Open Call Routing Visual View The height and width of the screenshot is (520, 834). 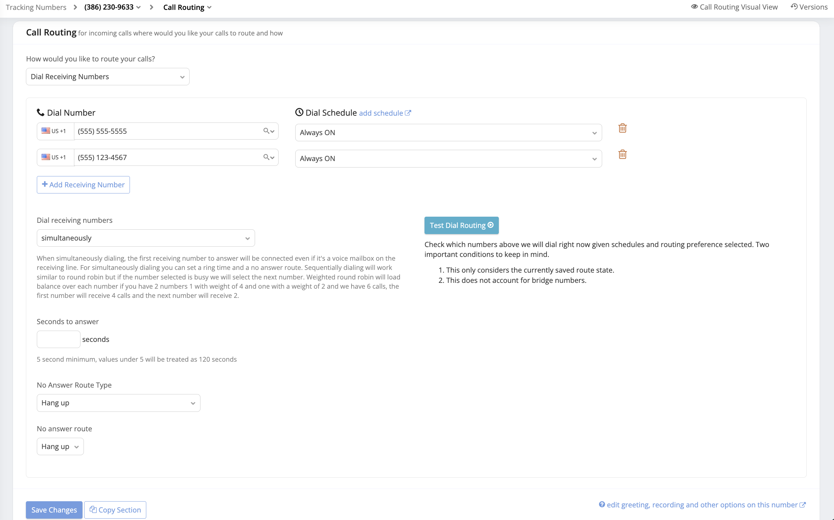(x=734, y=7)
